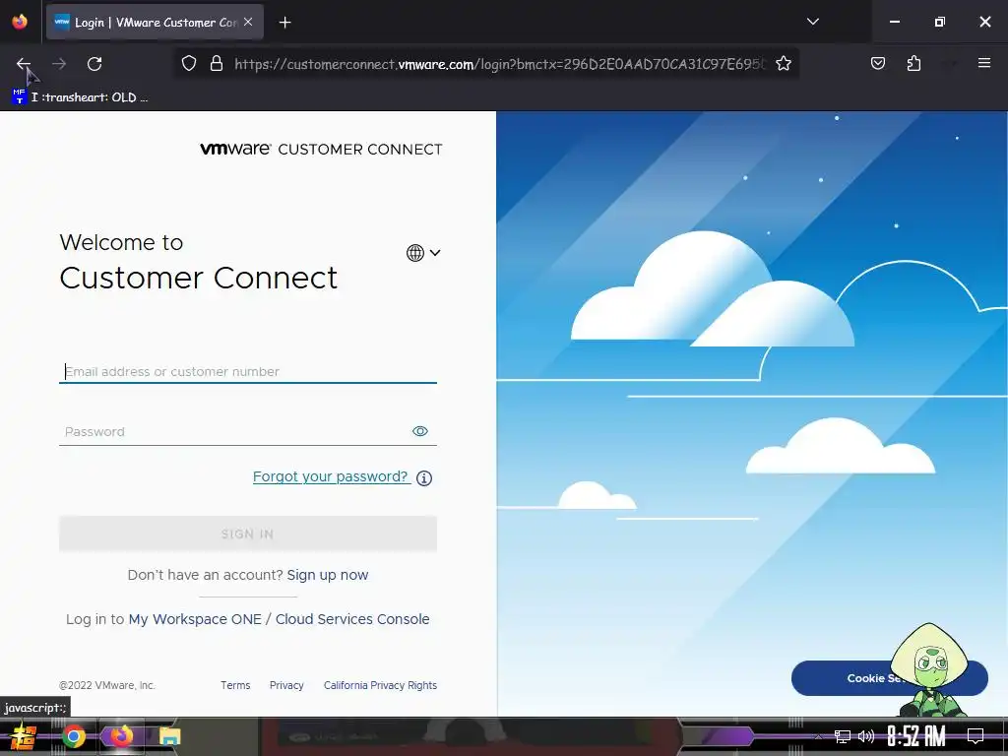Open a new tab with the plus button
Screen dimensions: 1008x756
click(284, 23)
